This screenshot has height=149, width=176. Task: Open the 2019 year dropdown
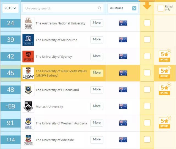(10, 8)
